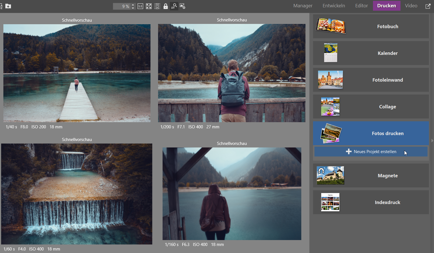Open the Video module
434x253 pixels.
[x=411, y=6]
